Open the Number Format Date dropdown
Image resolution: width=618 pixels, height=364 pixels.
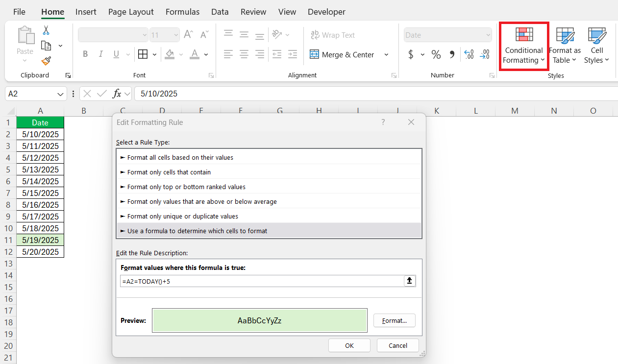[x=488, y=35]
